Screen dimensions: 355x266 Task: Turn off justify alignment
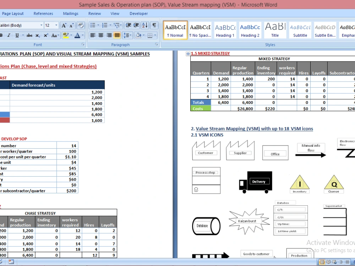pyautogui.click(x=117, y=35)
